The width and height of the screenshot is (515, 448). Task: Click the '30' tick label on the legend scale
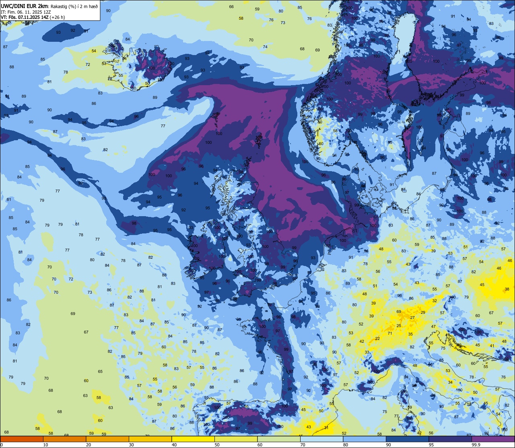coord(131,445)
